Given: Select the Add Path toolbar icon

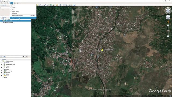Looking at the screenshot, I should 42,5.
